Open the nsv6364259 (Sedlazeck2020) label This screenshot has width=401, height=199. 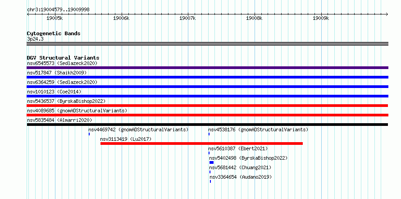(62, 82)
